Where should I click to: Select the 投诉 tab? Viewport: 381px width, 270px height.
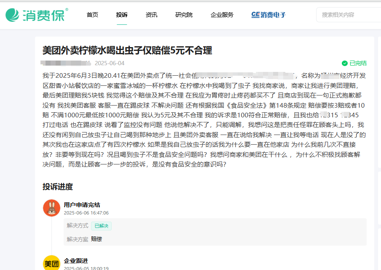[122, 15]
